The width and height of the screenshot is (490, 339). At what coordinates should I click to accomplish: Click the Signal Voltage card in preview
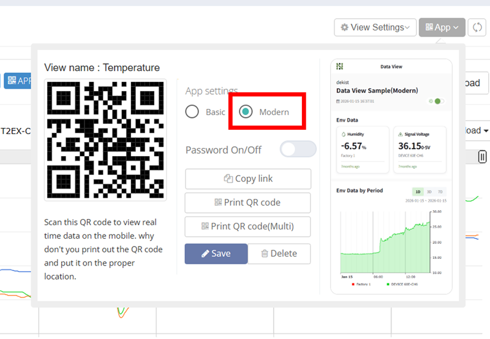point(419,149)
